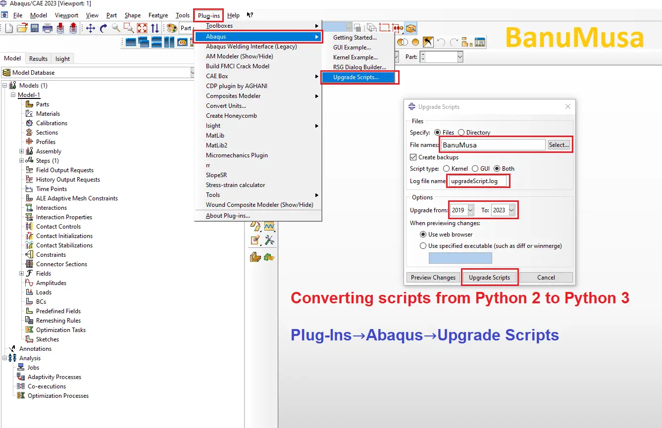Click the Print icon in the toolbar

point(48,28)
